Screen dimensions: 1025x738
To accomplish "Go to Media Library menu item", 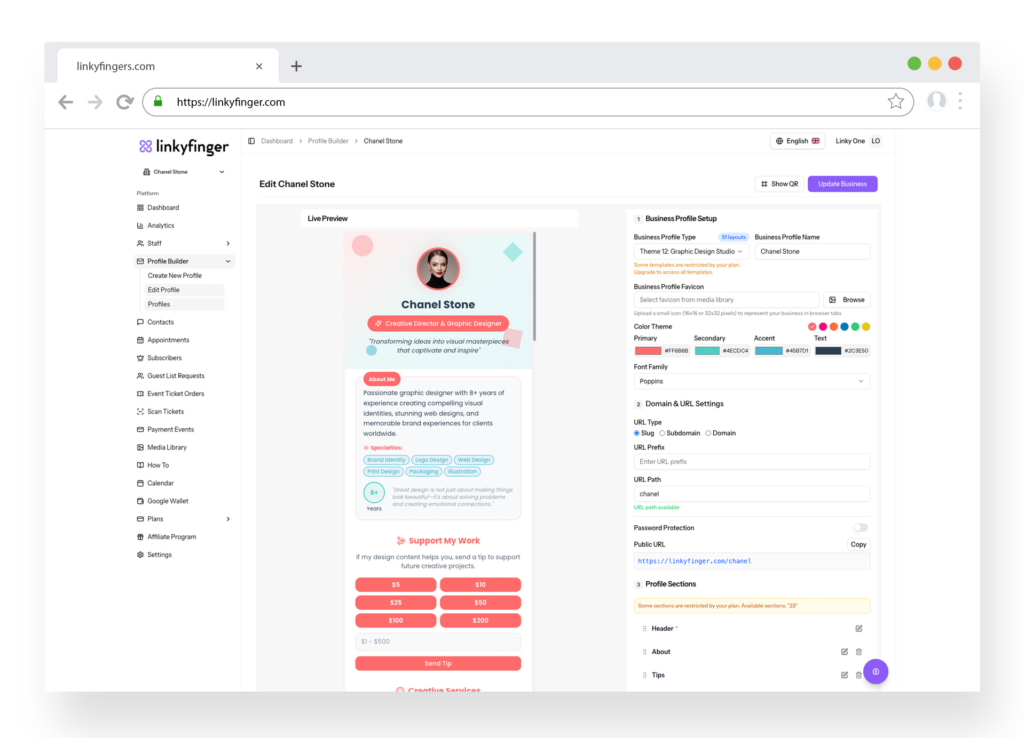I will pos(167,447).
